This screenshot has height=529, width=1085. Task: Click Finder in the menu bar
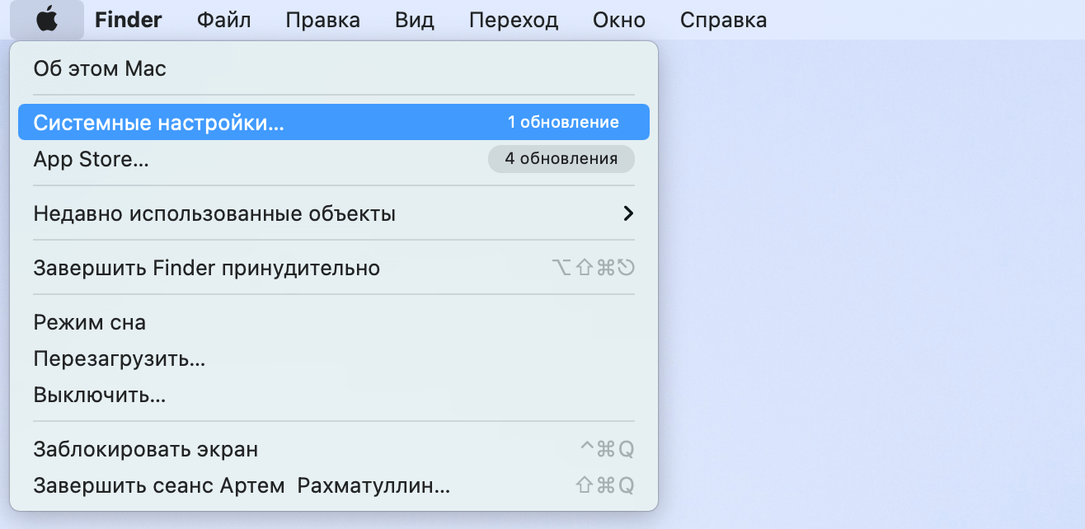(x=128, y=20)
